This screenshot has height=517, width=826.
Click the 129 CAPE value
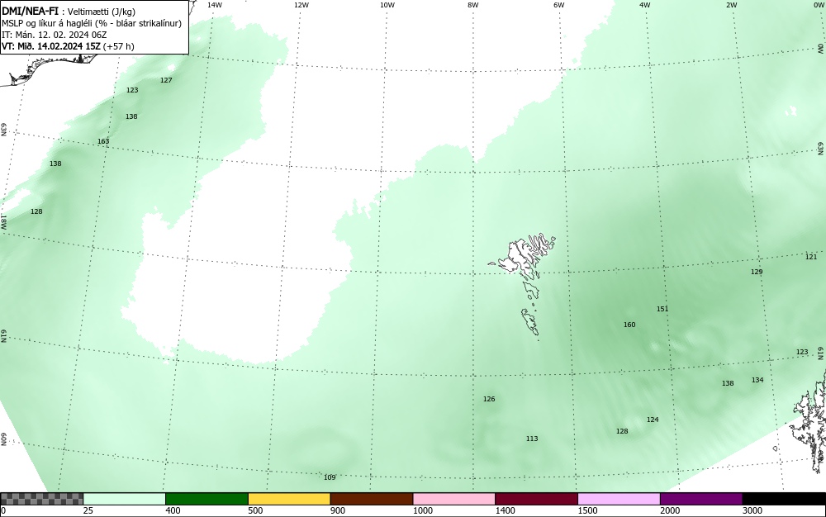pyautogui.click(x=757, y=272)
